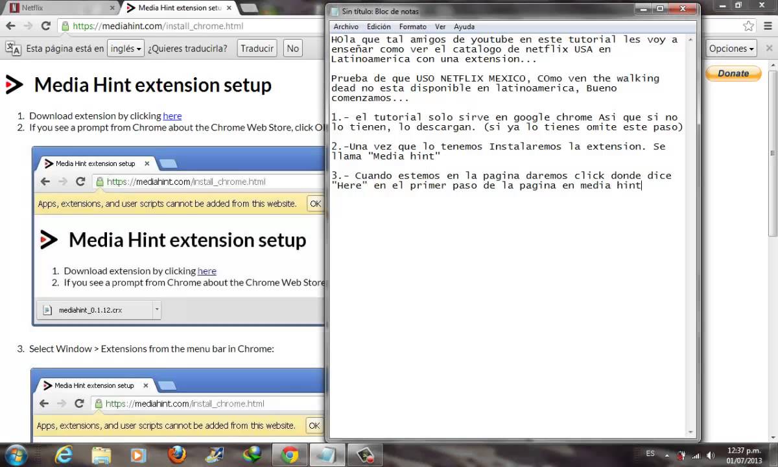Click the yellow Donate button
The image size is (778, 467).
click(x=733, y=73)
